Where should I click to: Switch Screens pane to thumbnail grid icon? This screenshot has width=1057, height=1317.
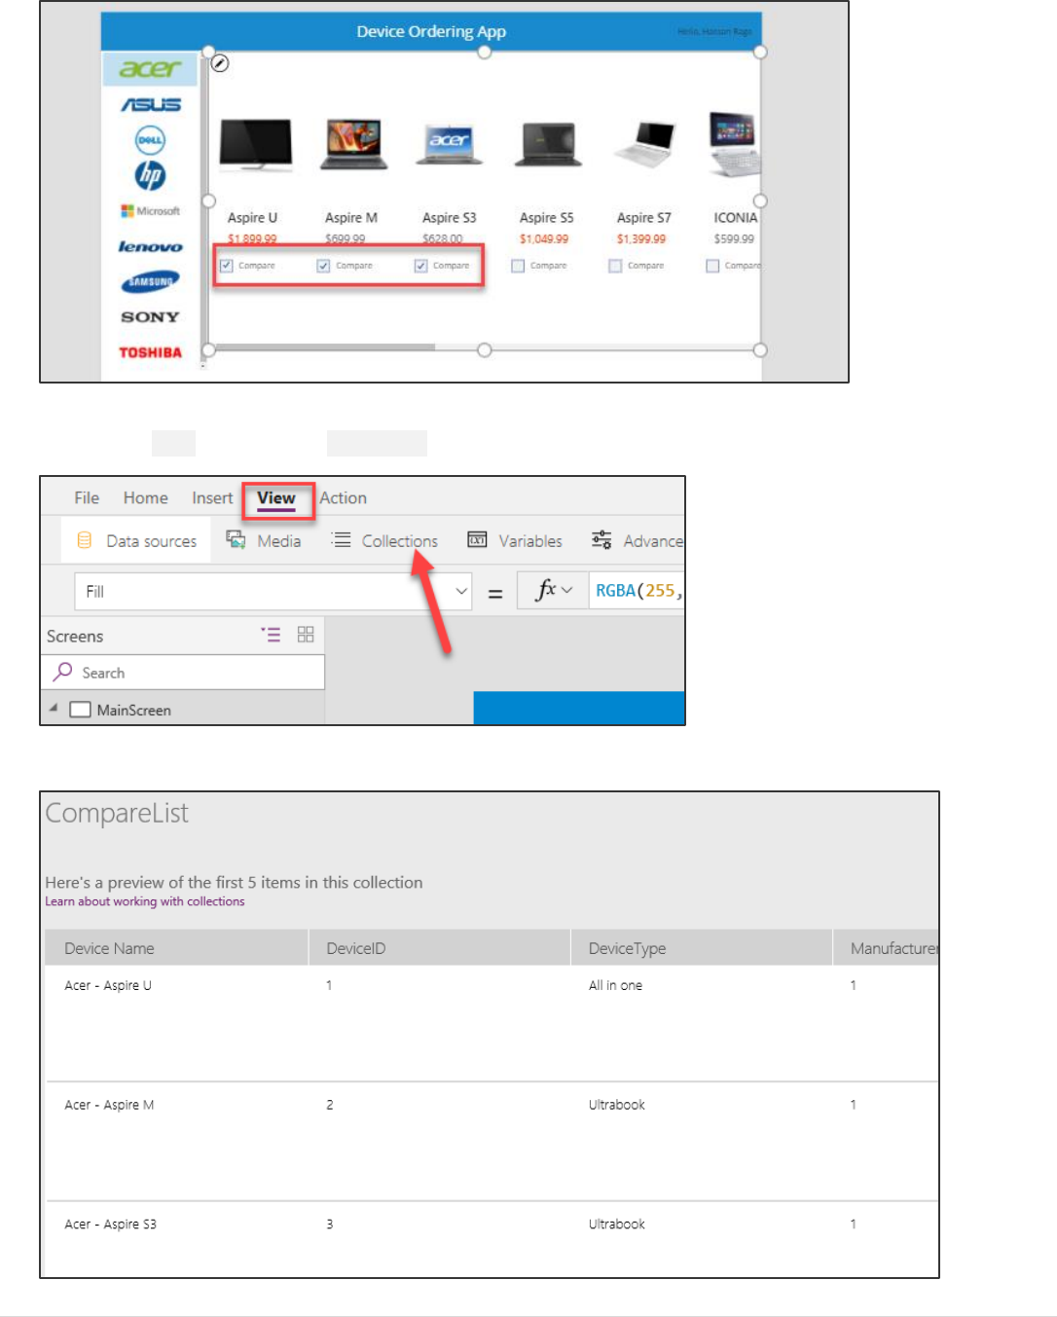306,635
